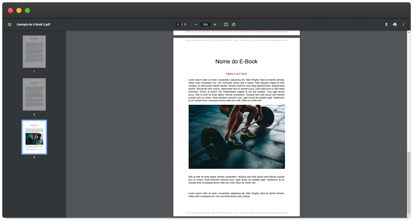Click the yellow minimize window button
The image size is (413, 220).
[x=19, y=10]
